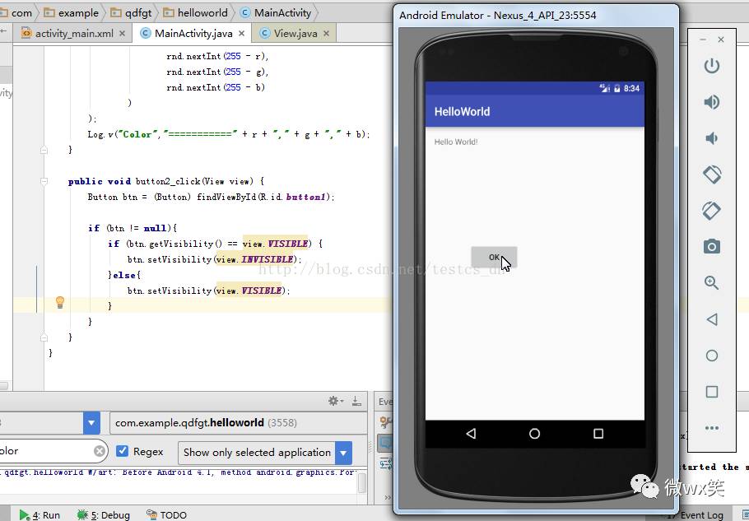Click the emulator zoom magnifier icon
This screenshot has height=521, width=749.
(712, 282)
